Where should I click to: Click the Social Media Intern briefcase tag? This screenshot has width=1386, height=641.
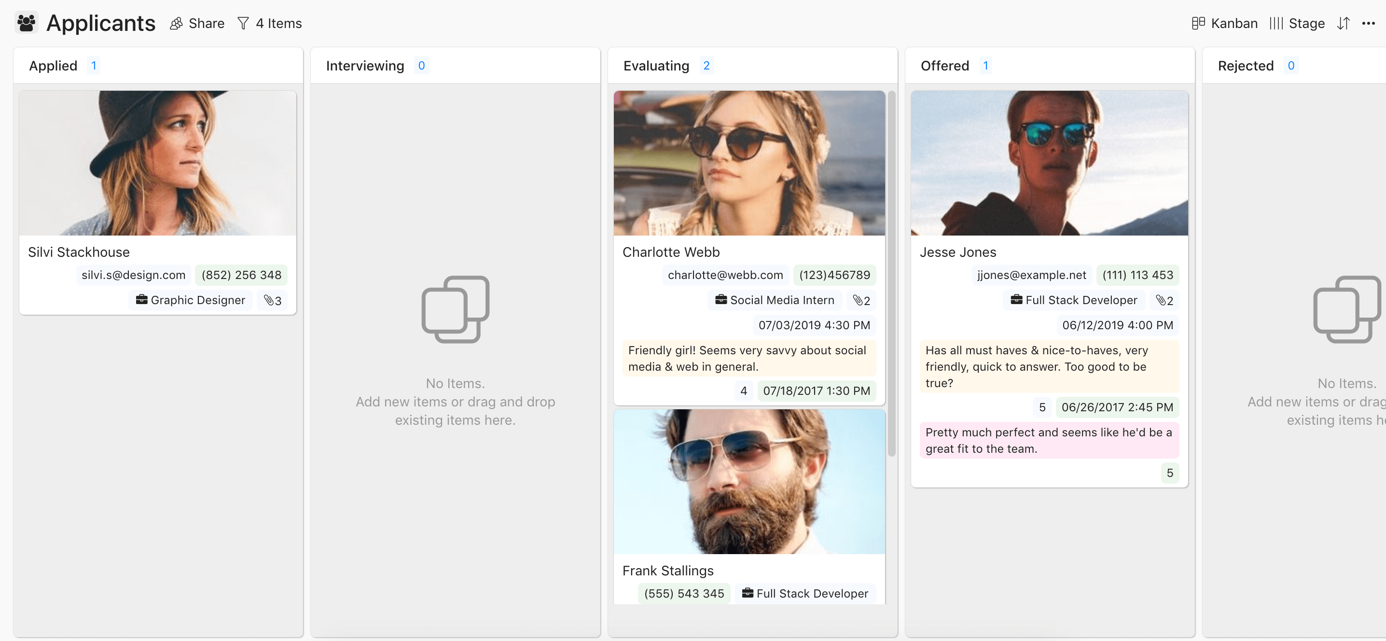click(x=775, y=300)
